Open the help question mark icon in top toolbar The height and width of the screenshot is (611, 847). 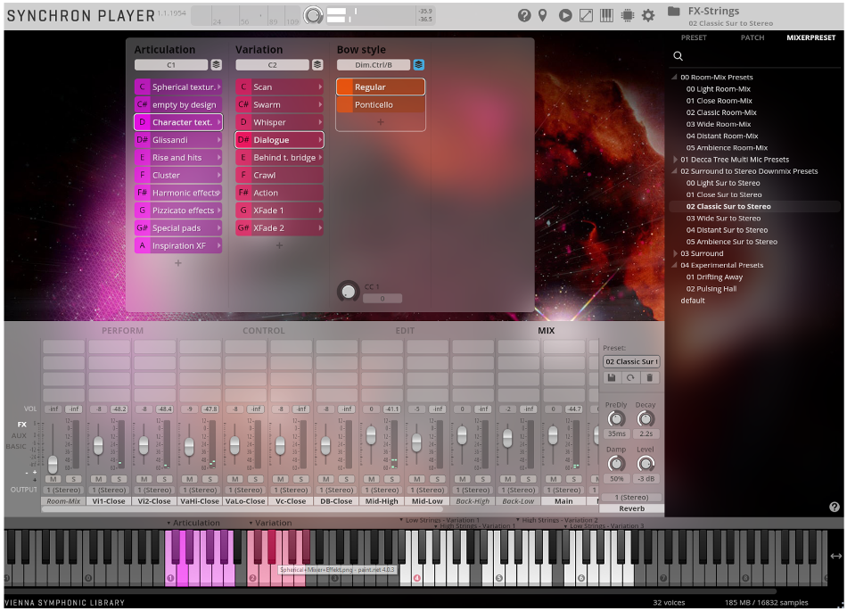click(x=524, y=16)
